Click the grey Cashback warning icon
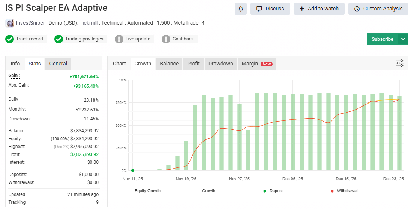This screenshot has height=209, width=408. point(166,39)
